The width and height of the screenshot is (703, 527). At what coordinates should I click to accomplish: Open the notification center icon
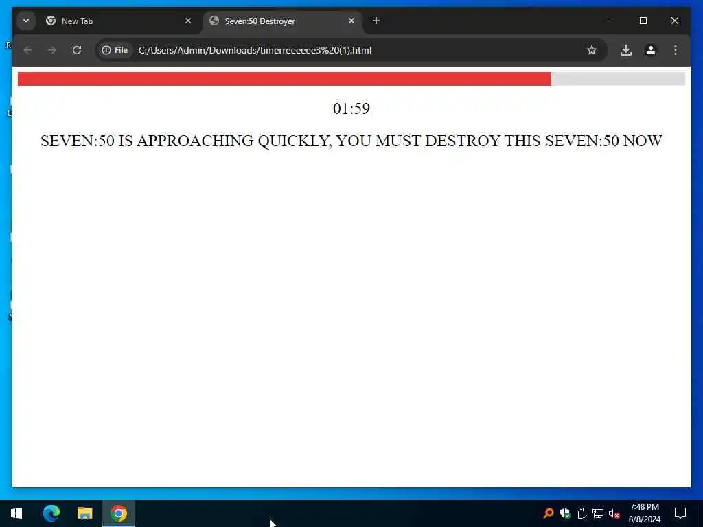[x=680, y=513]
